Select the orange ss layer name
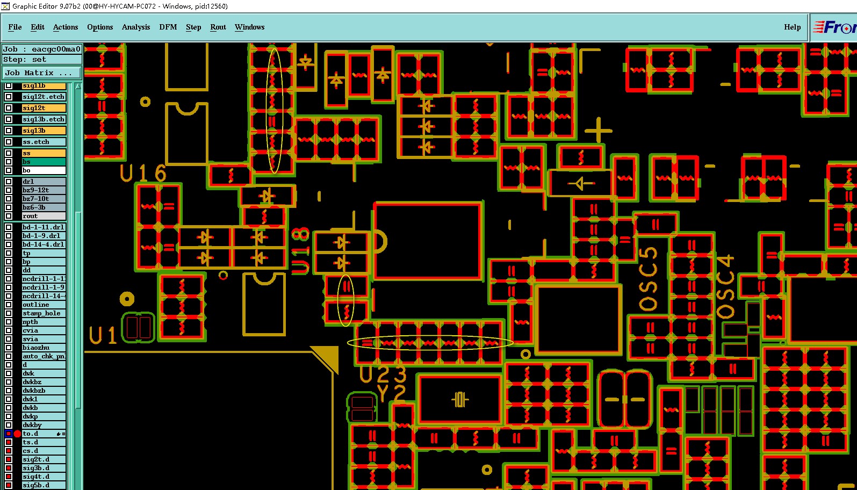The image size is (857, 490). (x=44, y=153)
